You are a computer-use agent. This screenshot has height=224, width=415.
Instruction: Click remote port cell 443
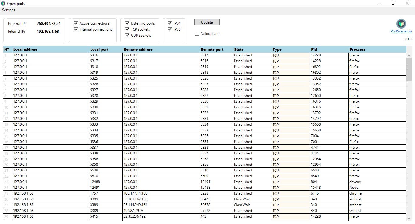click(216, 216)
